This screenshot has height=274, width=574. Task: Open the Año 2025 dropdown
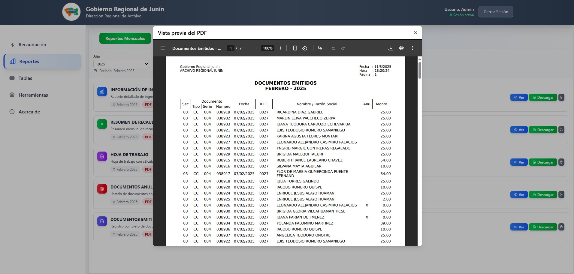[121, 64]
